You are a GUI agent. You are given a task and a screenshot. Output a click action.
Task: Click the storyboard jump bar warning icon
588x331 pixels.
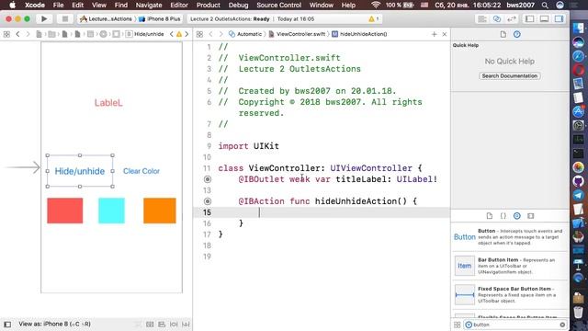pyautogui.click(x=179, y=34)
